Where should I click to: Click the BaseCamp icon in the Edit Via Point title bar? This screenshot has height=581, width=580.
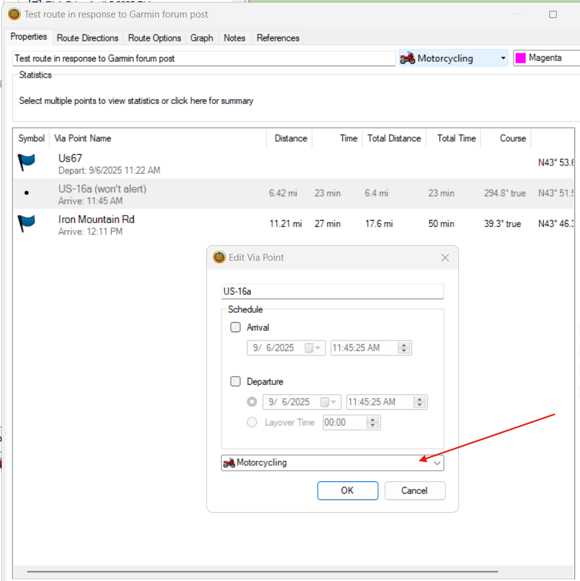[x=219, y=257]
